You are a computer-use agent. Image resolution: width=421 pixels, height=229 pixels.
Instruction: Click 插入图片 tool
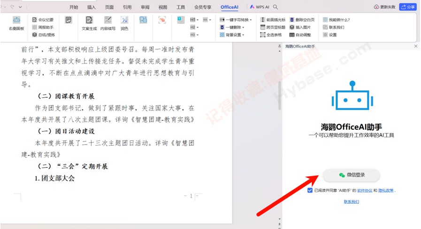pyautogui.click(x=300, y=27)
